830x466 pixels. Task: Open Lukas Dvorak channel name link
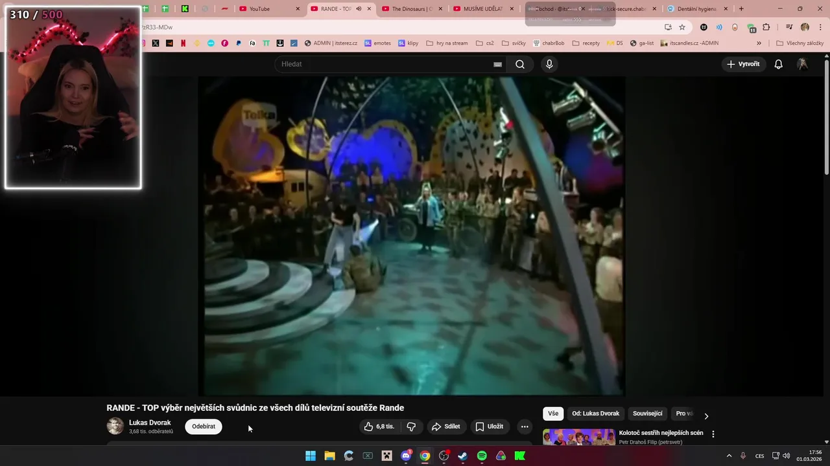pyautogui.click(x=150, y=423)
